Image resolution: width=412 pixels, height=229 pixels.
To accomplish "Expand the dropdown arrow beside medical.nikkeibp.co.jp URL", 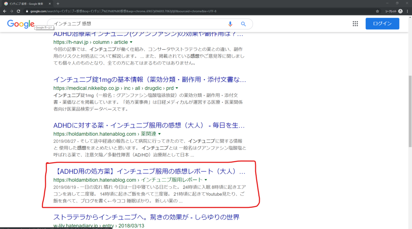I will click(177, 88).
